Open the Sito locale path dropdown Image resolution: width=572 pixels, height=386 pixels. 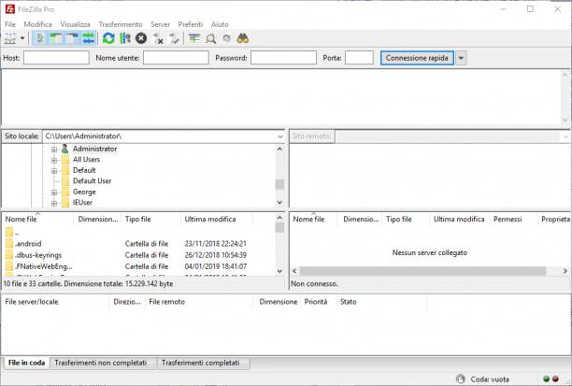280,136
